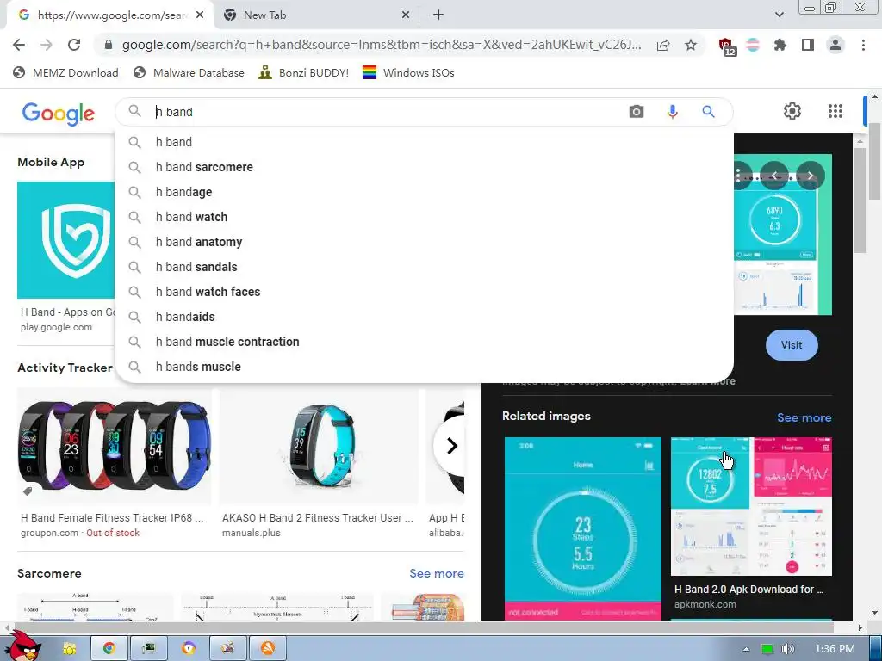Select first suggestion 'h band'
This screenshot has width=882, height=661.
point(424,142)
